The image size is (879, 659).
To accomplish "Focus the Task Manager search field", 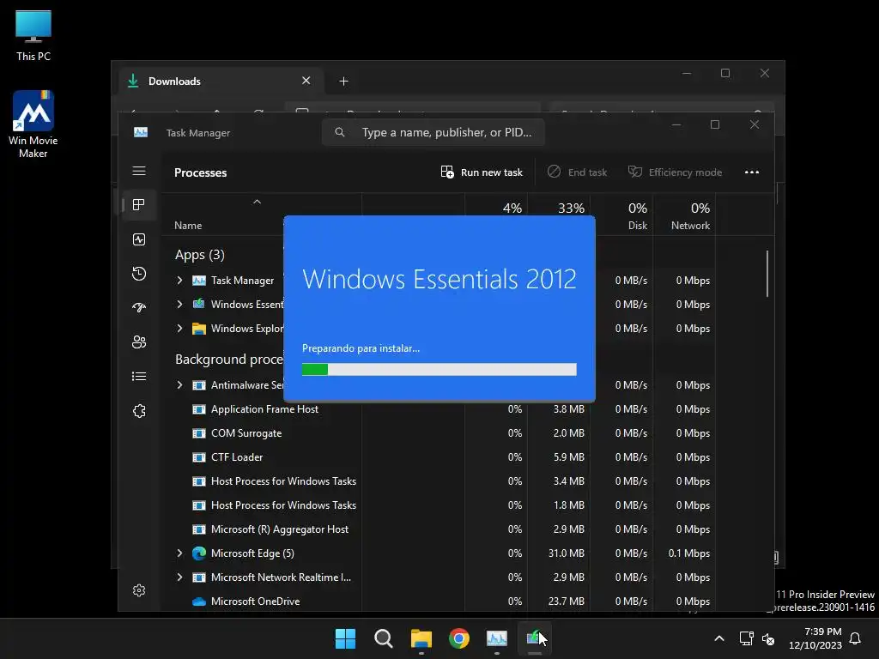I will (x=433, y=132).
